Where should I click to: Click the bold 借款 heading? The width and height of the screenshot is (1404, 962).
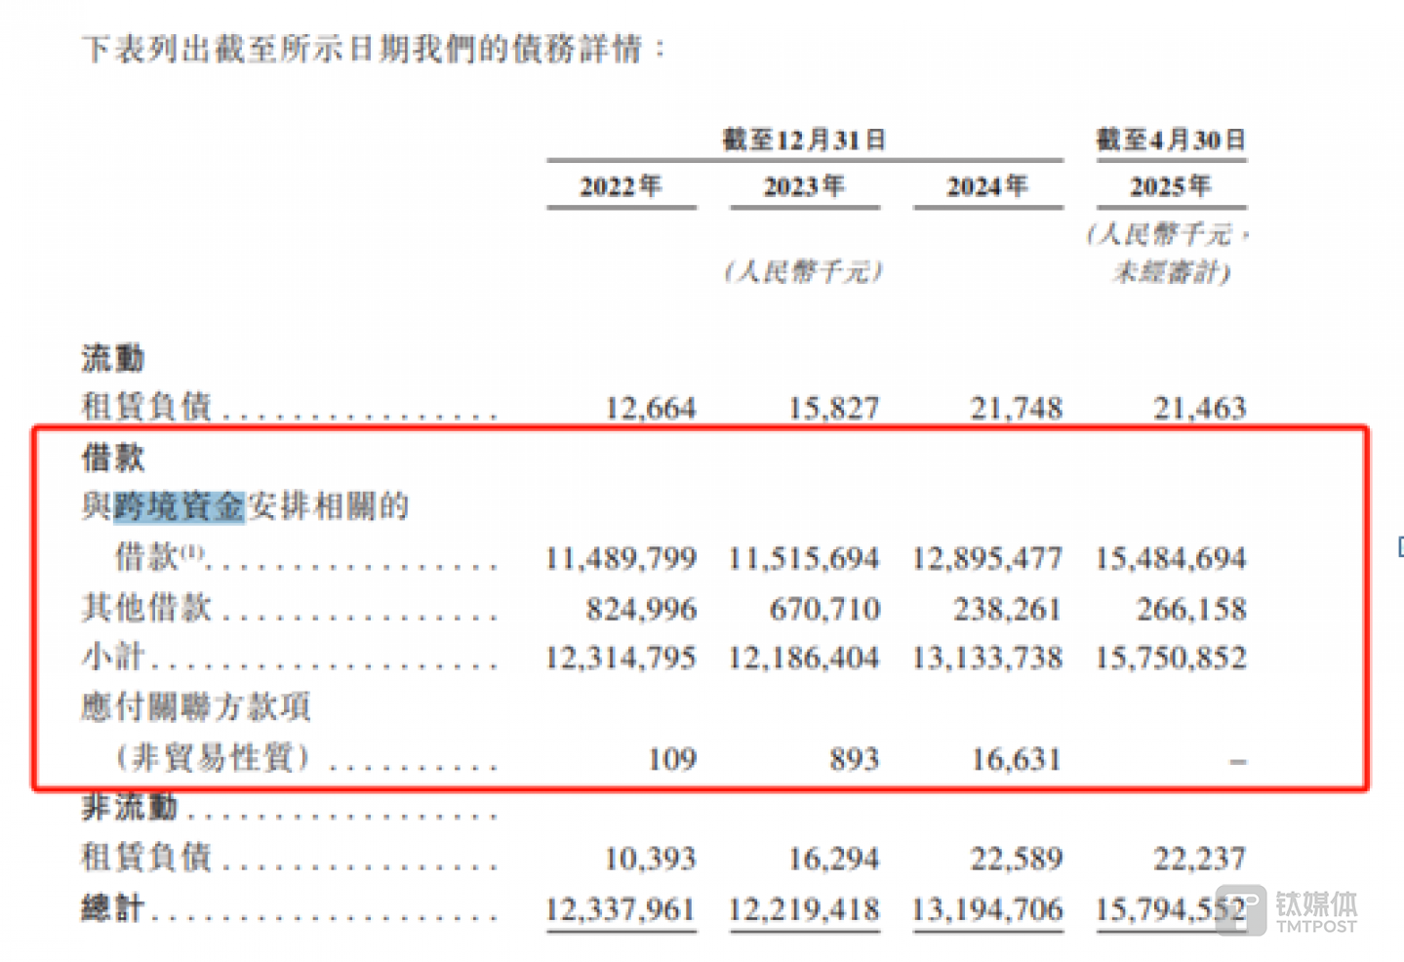[x=113, y=457]
